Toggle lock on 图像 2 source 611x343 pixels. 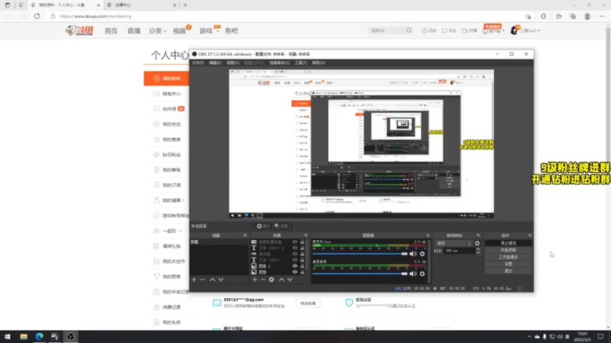[302, 266]
